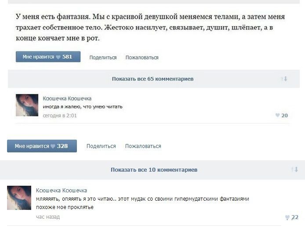Viewport: 305px width, 227px height.
Task: Click Поделиться next to the 328 likes button
Action: [101, 146]
